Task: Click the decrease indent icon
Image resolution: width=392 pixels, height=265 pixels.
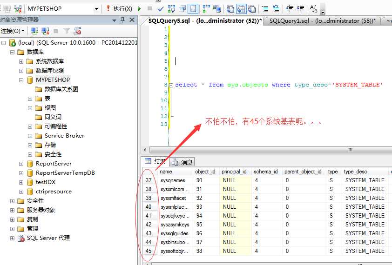Action: tap(290, 9)
